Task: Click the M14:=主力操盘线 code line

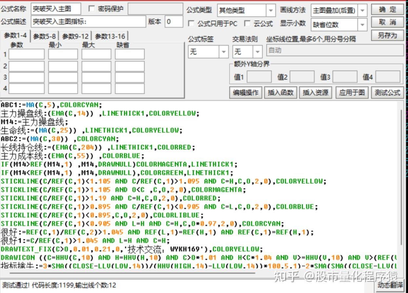Action: pyautogui.click(x=34, y=122)
